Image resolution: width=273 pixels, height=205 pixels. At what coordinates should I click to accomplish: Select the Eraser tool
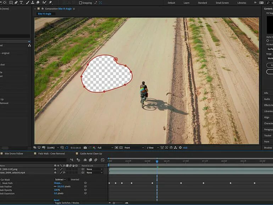38,2
